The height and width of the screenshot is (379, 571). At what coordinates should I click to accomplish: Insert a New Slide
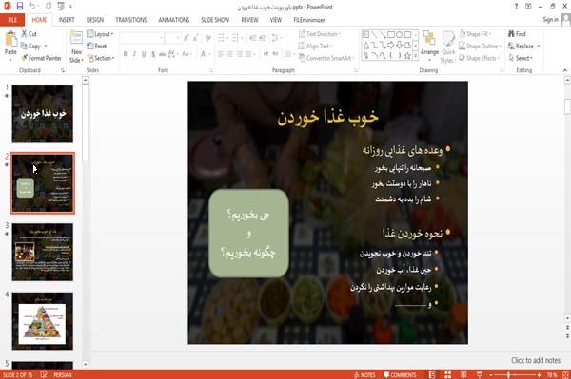tap(76, 47)
